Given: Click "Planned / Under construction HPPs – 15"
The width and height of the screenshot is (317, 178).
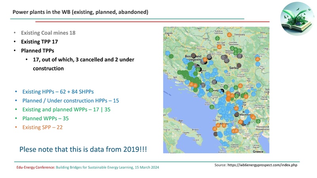Looking at the screenshot, I should 71,100.
